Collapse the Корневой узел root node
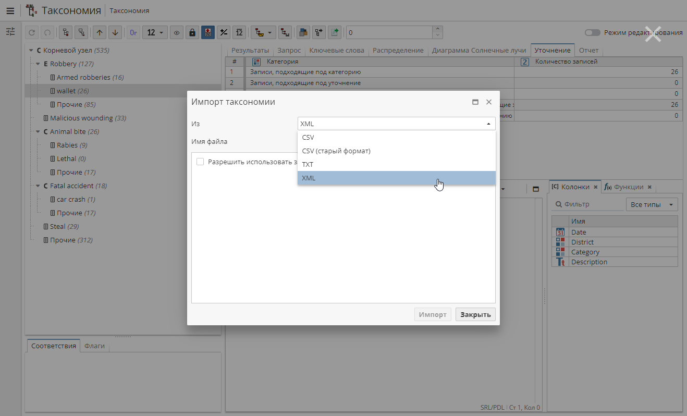The image size is (687, 416). pyautogui.click(x=31, y=51)
